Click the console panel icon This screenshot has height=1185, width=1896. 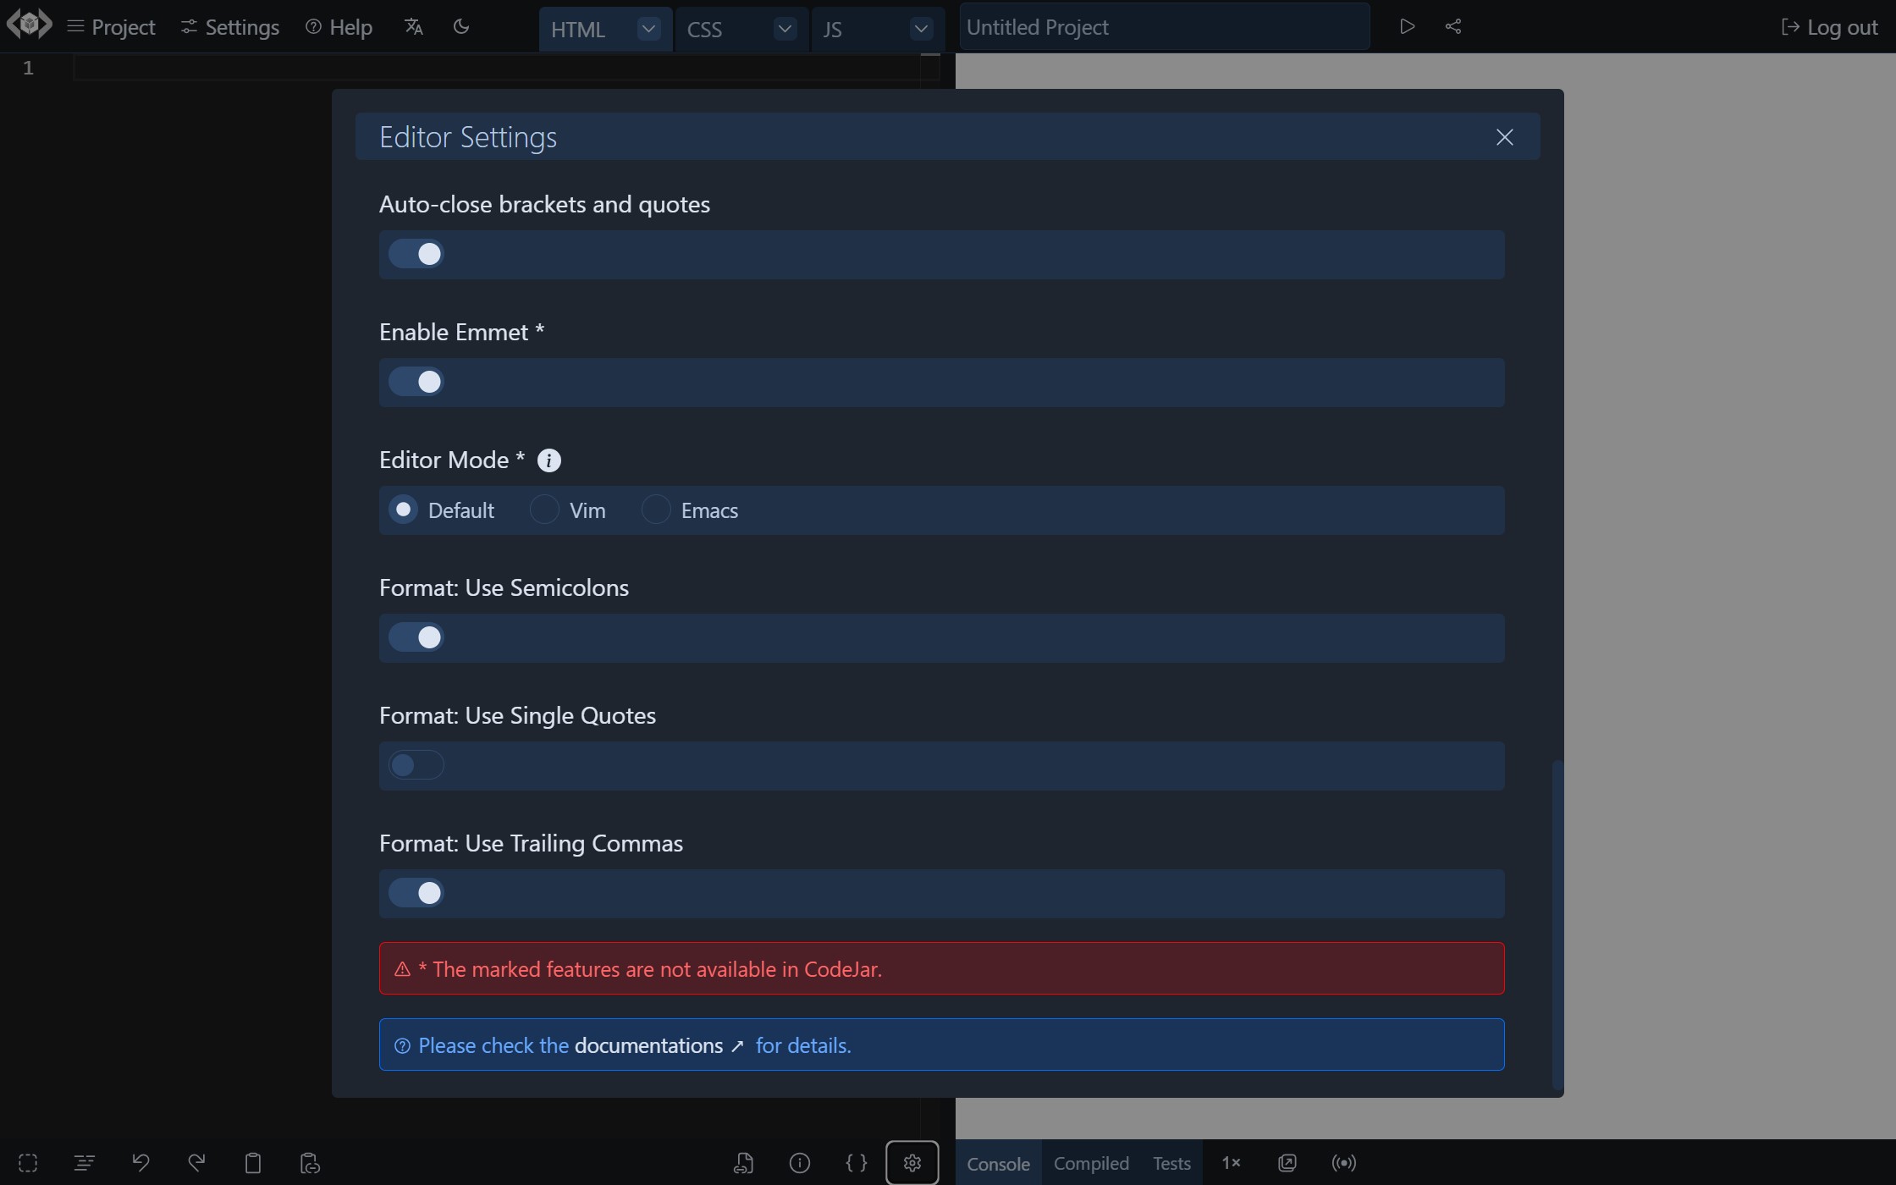click(x=998, y=1163)
